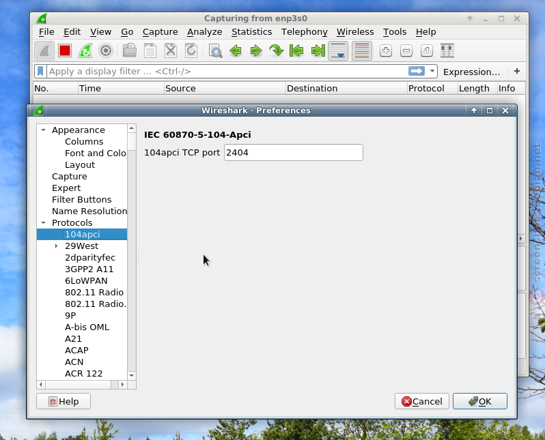
Task: Click the start capture shark fin icon
Action: [44, 50]
